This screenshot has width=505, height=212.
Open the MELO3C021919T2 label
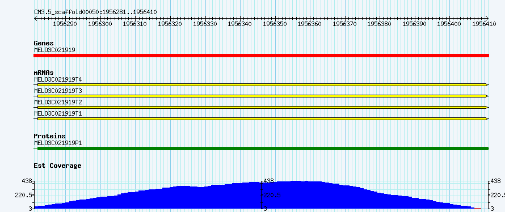(x=58, y=102)
